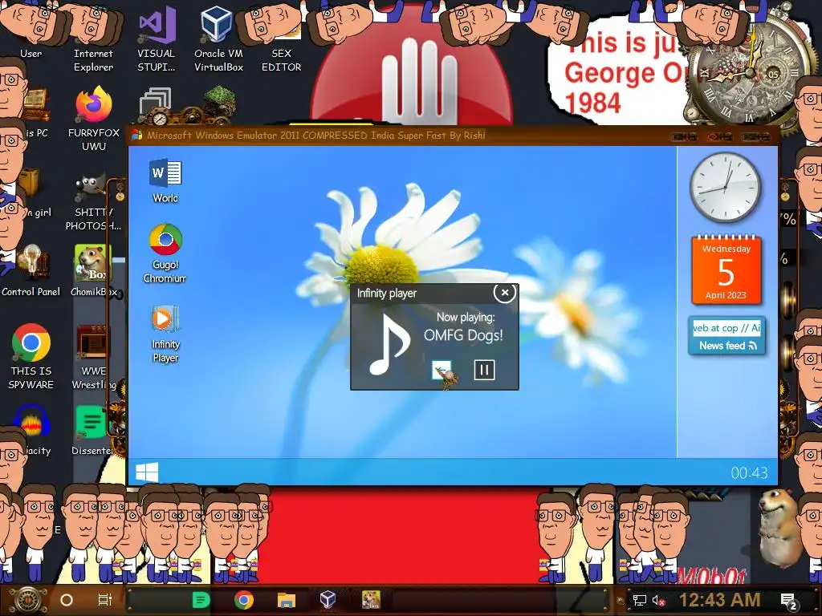Open Task View from the taskbar
Viewport: 822px width, 616px height.
[105, 600]
